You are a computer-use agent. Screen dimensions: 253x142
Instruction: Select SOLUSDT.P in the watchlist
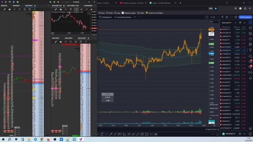233,82
